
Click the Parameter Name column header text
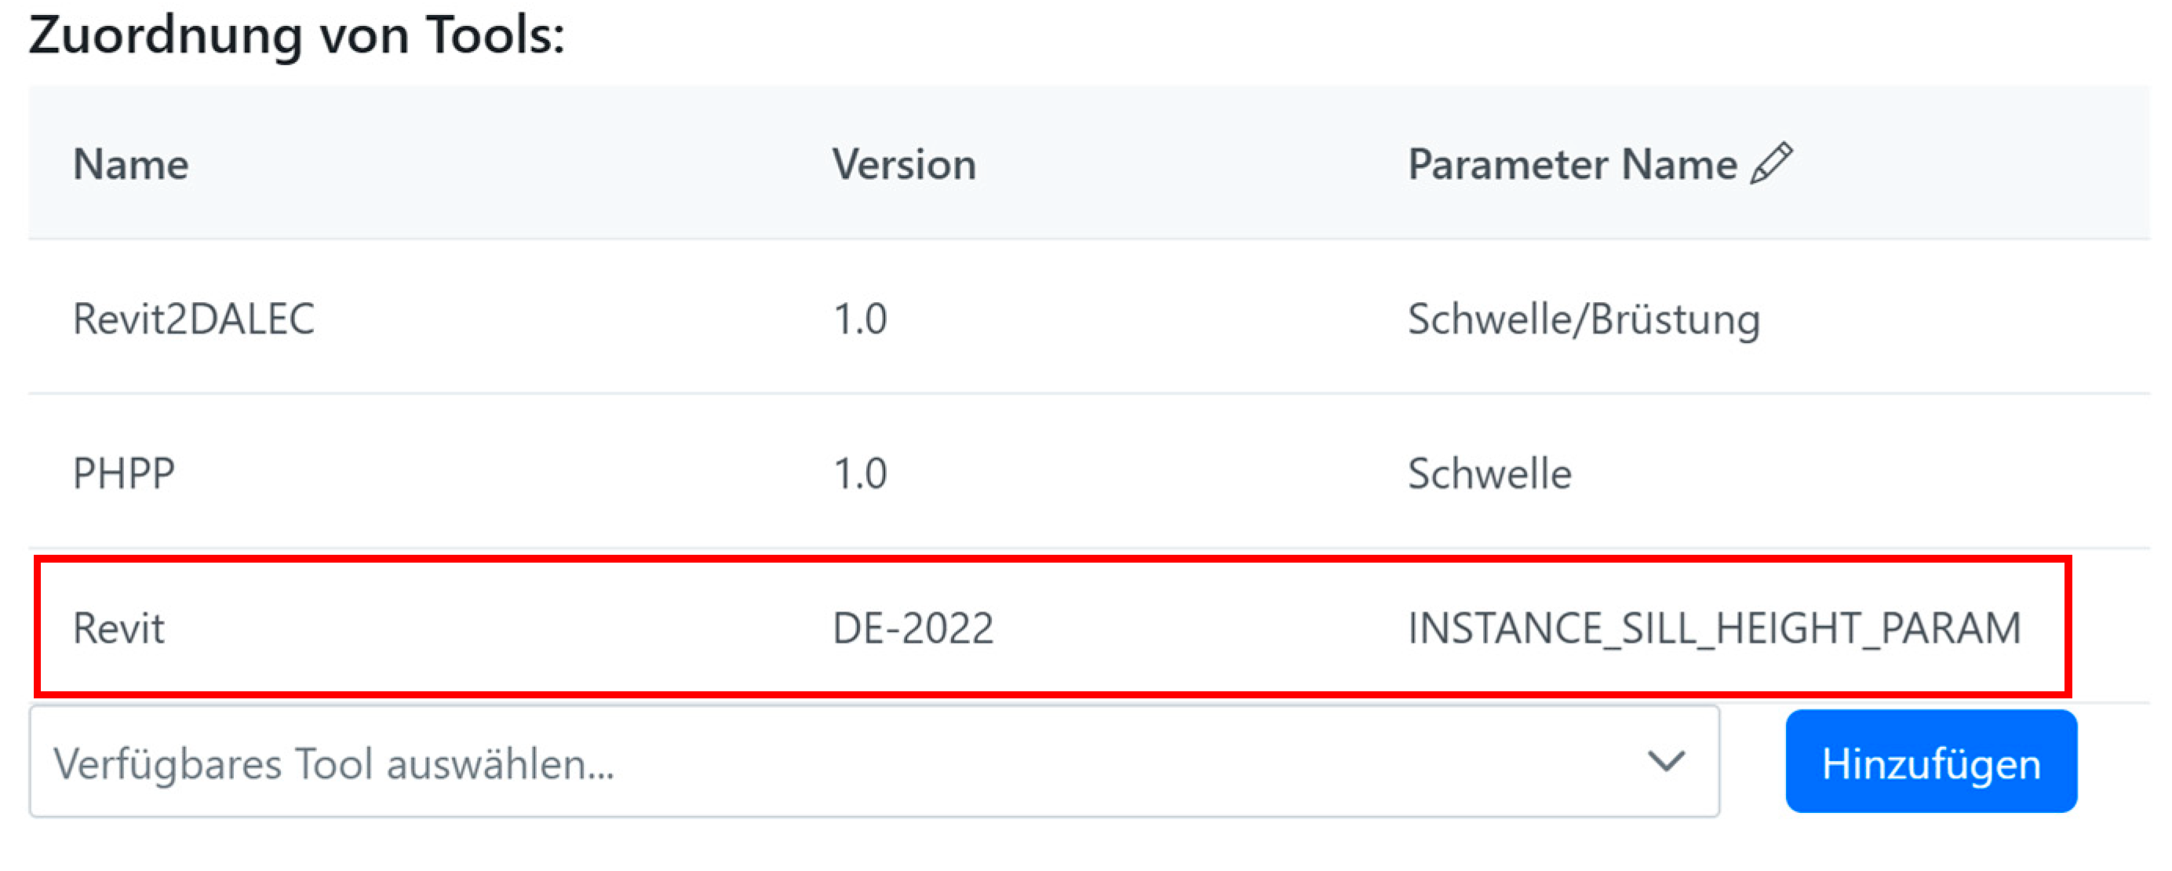point(1572,165)
